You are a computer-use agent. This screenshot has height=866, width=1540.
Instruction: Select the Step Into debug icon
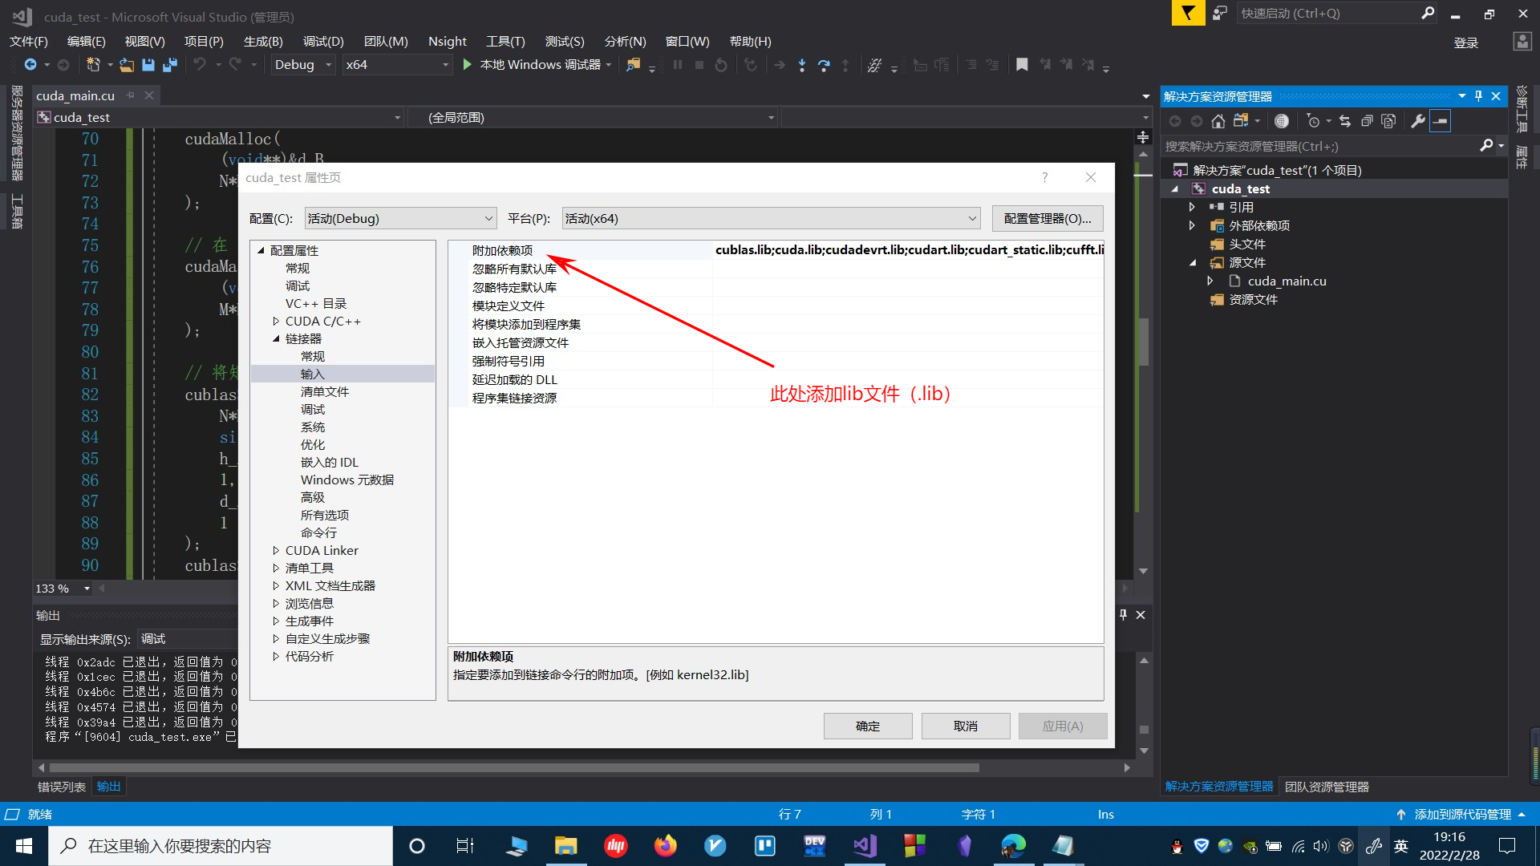(801, 65)
